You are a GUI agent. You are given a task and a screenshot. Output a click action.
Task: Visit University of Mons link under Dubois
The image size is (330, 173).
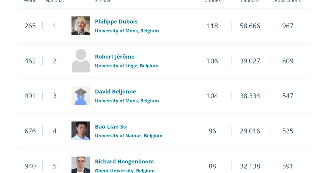coord(127,31)
